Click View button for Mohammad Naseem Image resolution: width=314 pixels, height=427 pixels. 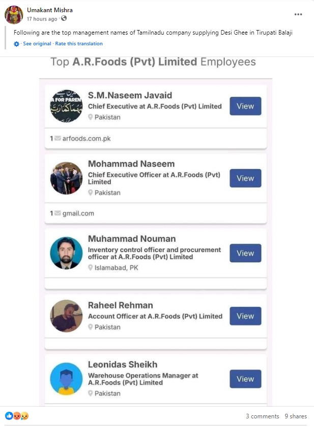coord(245,178)
